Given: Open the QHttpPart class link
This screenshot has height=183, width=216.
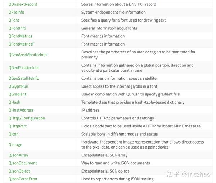Looking at the screenshot, I should pos(18,126).
